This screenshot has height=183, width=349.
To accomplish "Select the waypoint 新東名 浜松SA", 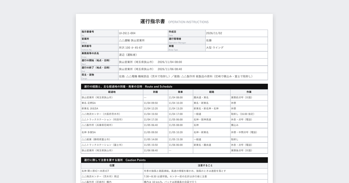I will (x=90, y=109).
